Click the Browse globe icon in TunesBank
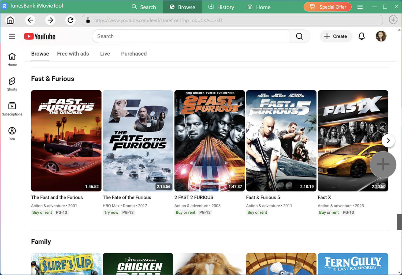The width and height of the screenshot is (402, 275). [172, 7]
